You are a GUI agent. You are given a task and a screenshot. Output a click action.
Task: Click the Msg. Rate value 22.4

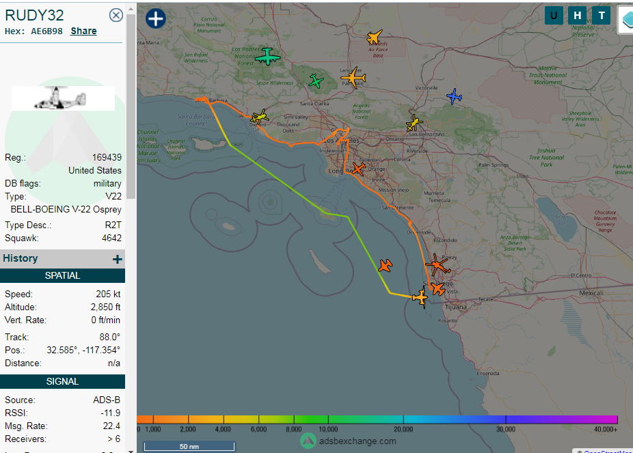112,426
